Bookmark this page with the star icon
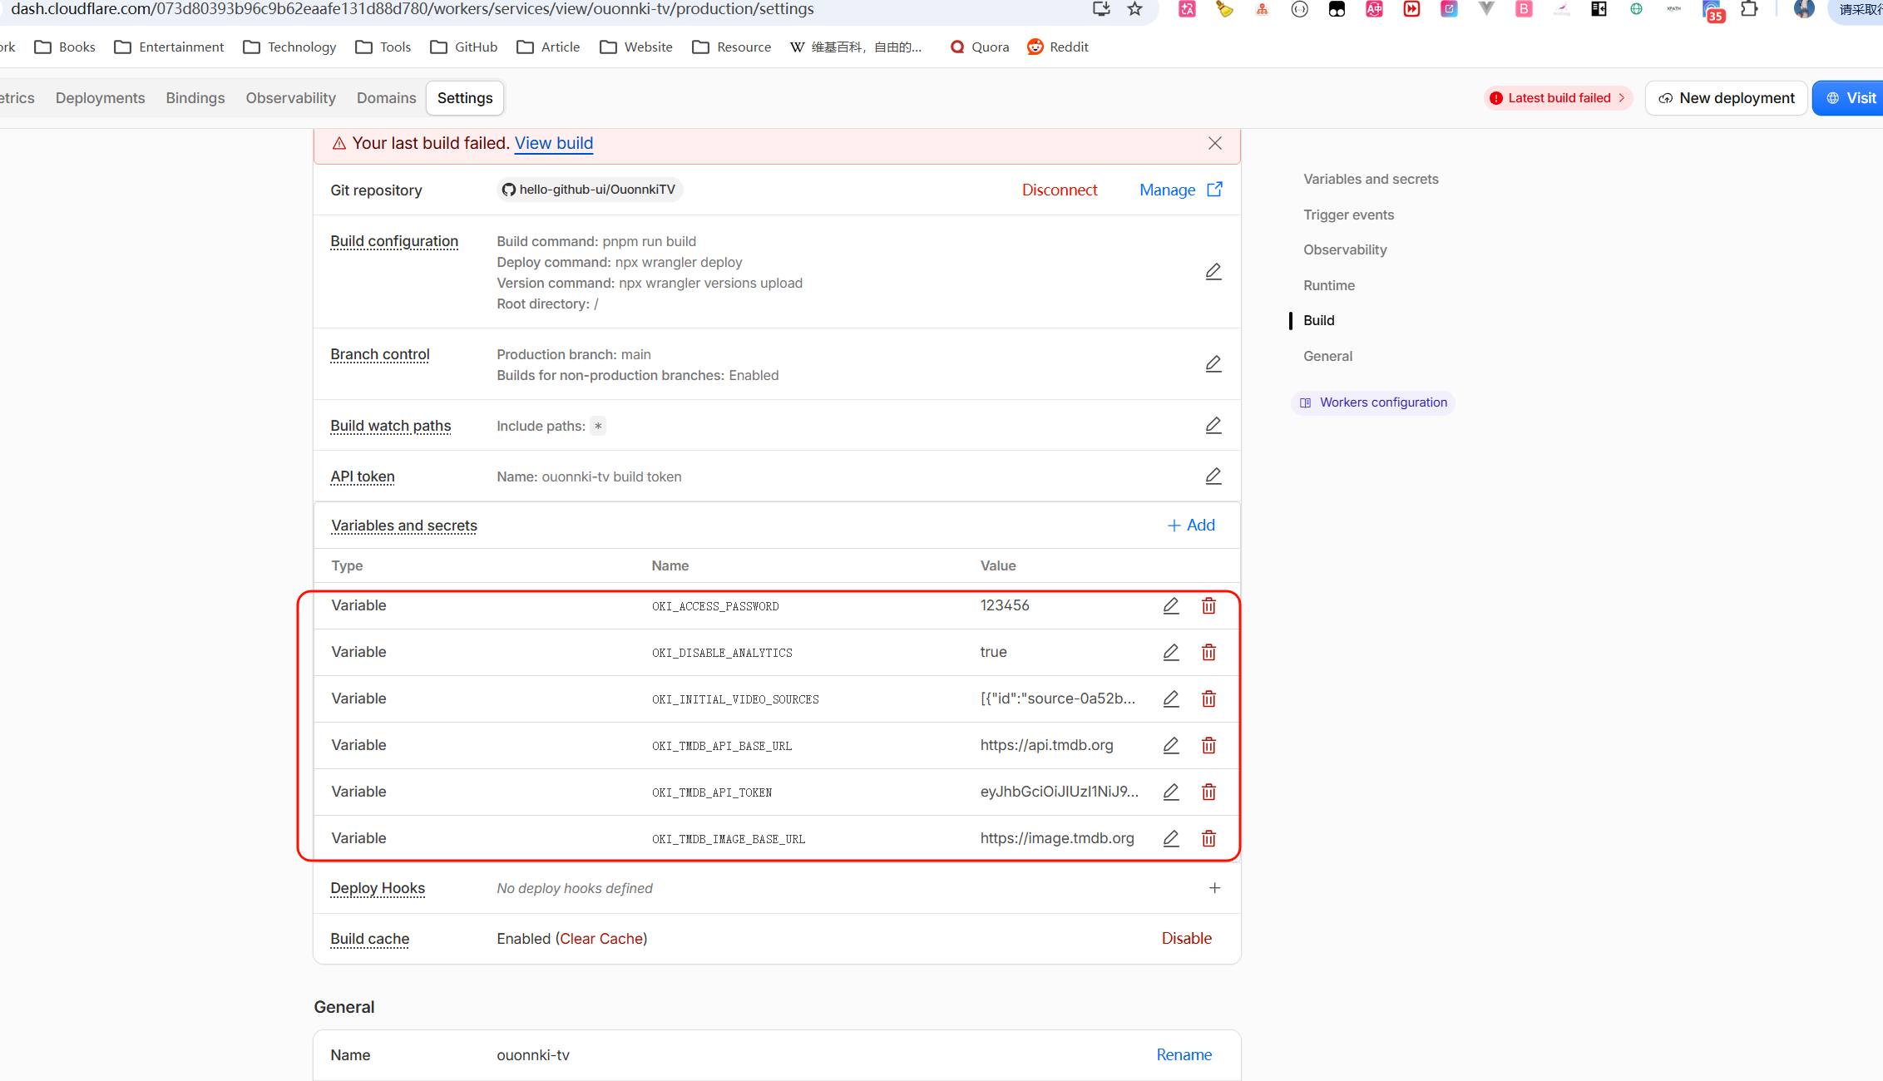This screenshot has height=1081, width=1883. click(x=1135, y=9)
